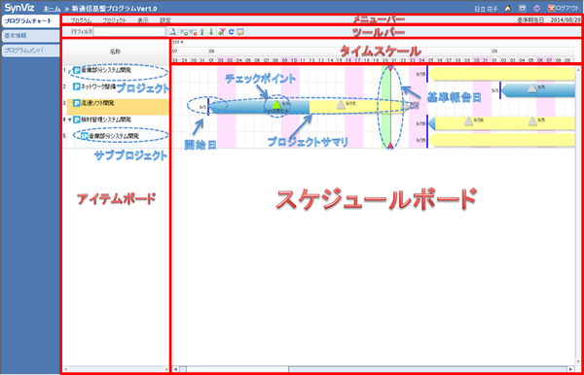The height and width of the screenshot is (375, 584).
Task: Click the 2014/08/20 baseline report date
Action: (566, 20)
